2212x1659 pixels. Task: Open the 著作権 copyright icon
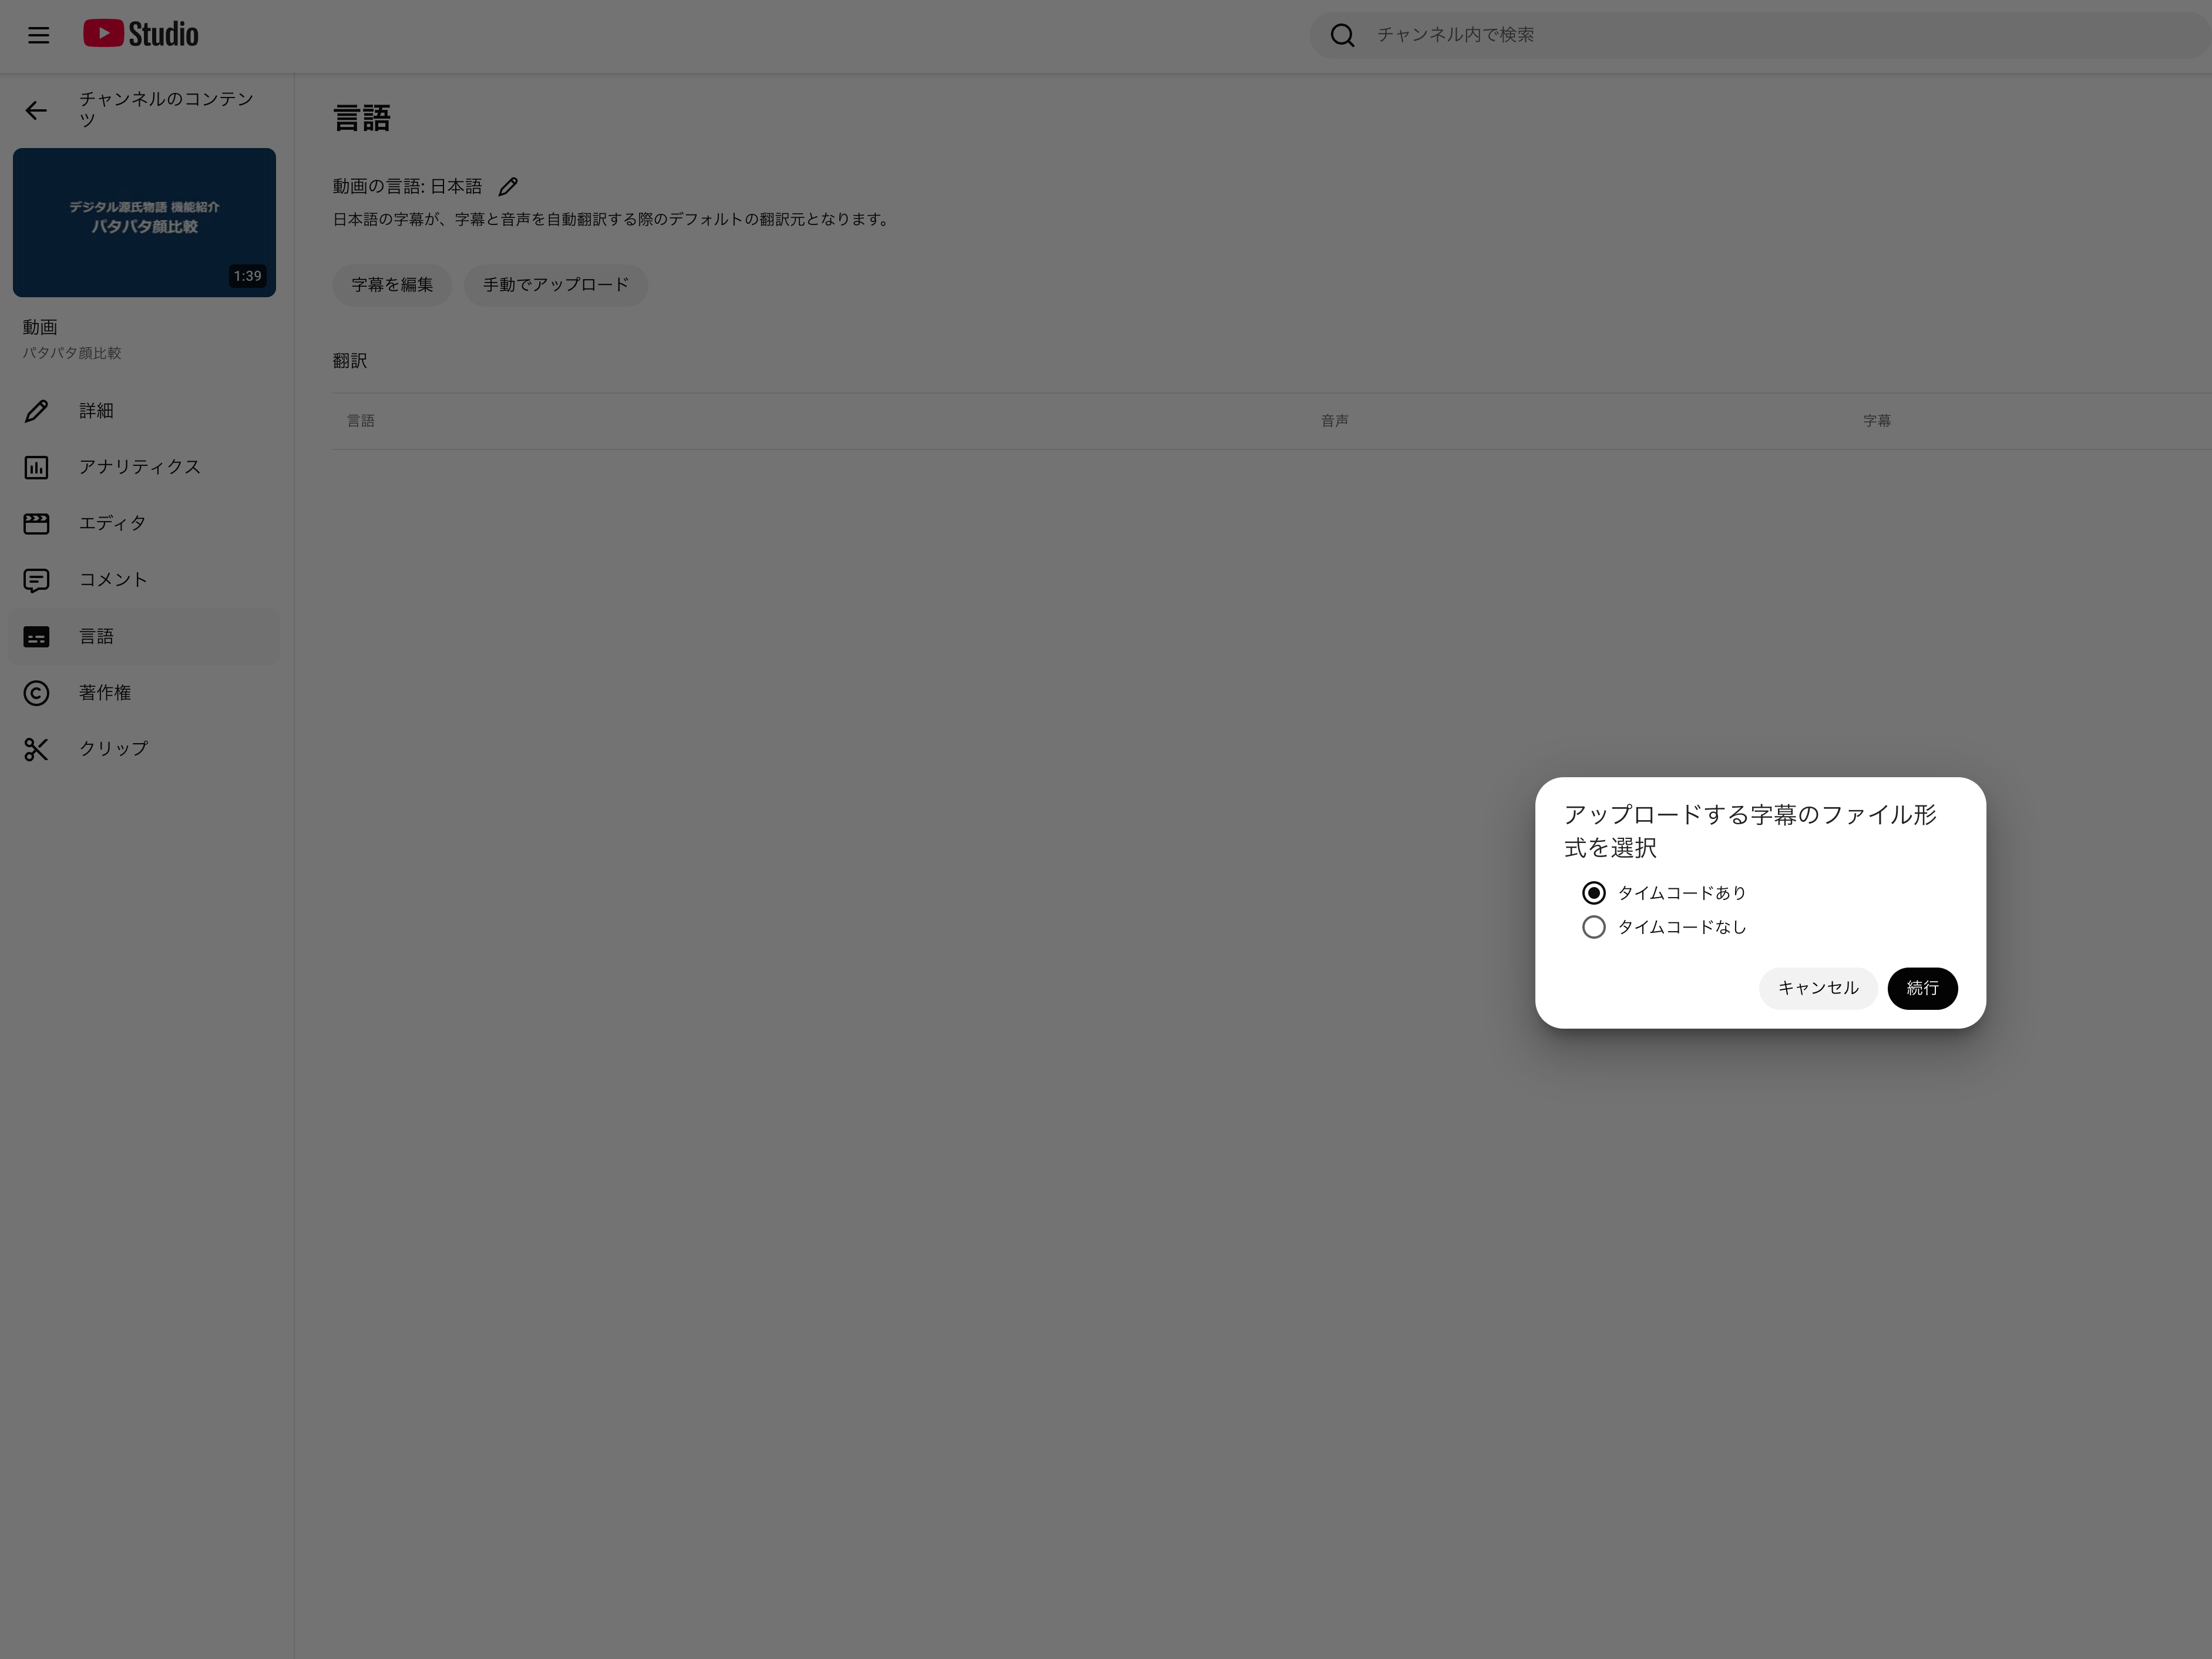point(36,693)
